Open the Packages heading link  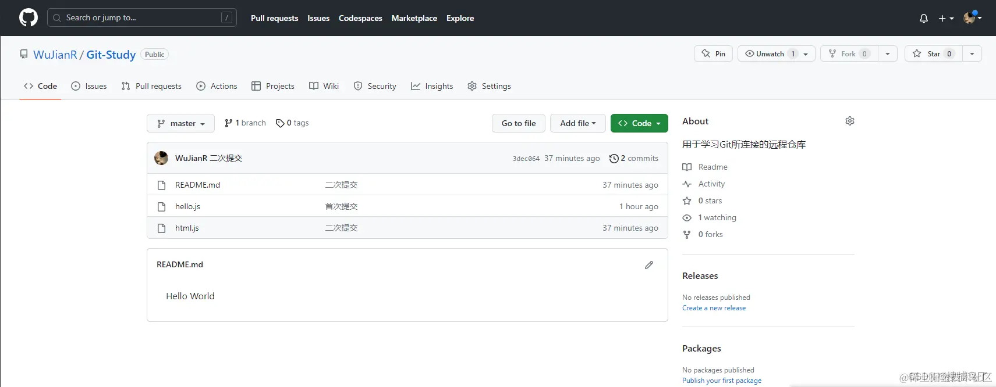(x=701, y=349)
